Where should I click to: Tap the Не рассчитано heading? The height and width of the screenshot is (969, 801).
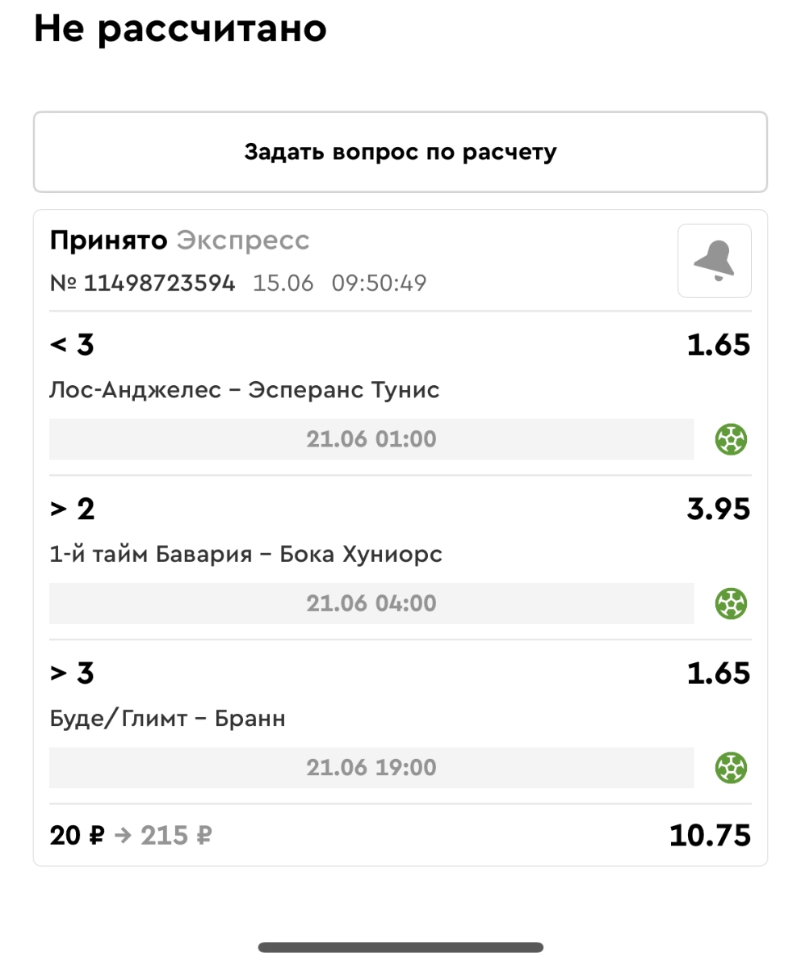tap(180, 29)
